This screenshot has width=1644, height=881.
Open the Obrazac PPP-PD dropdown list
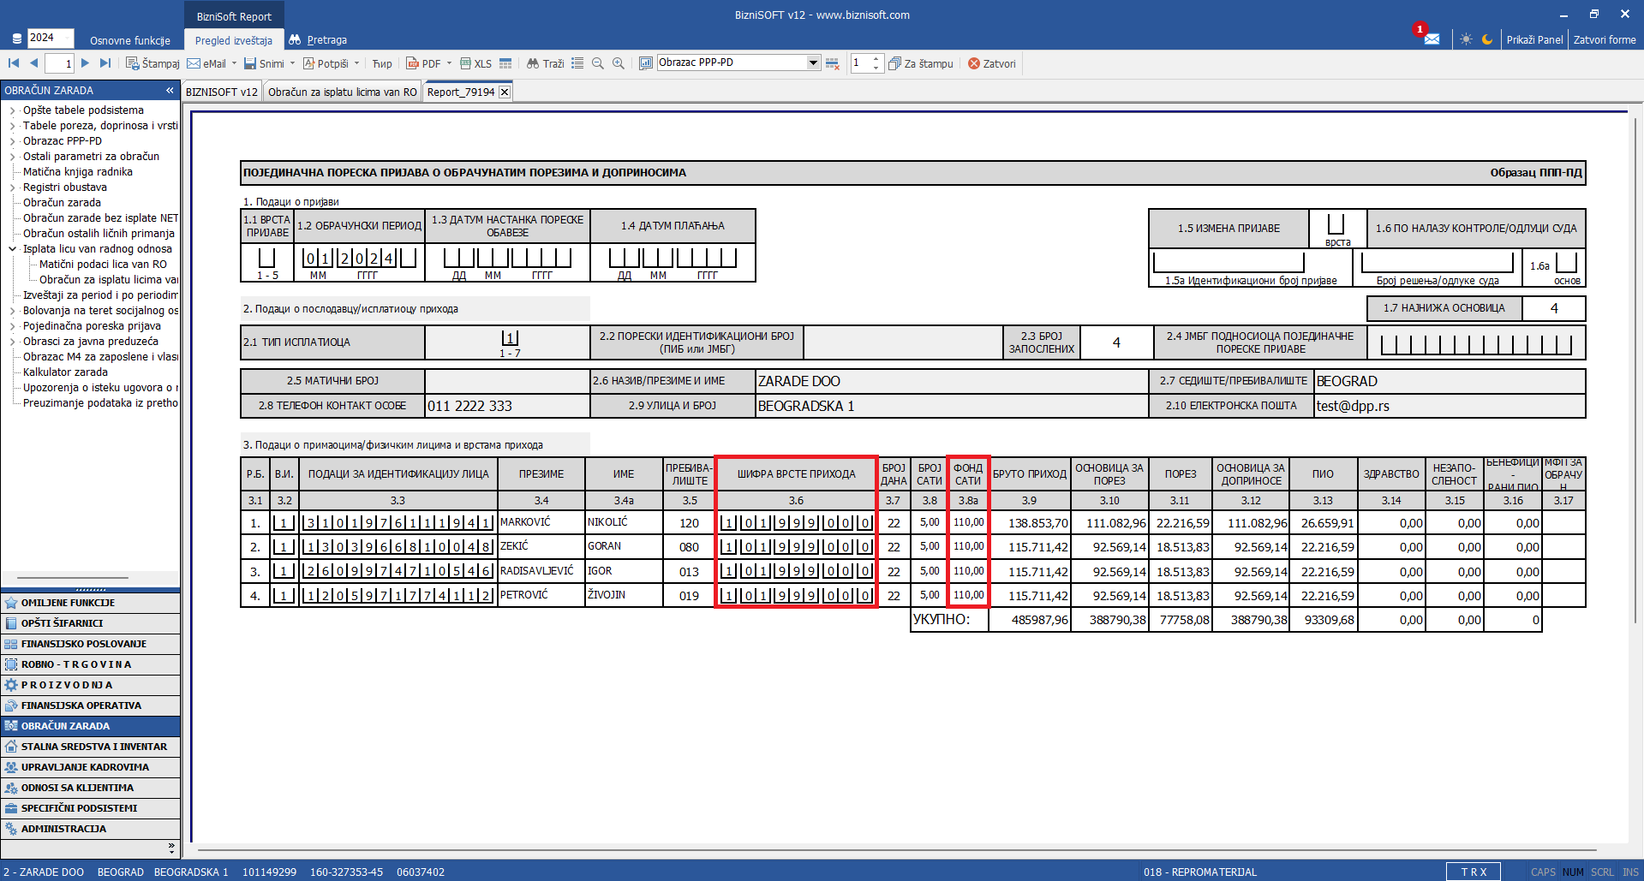coord(813,63)
